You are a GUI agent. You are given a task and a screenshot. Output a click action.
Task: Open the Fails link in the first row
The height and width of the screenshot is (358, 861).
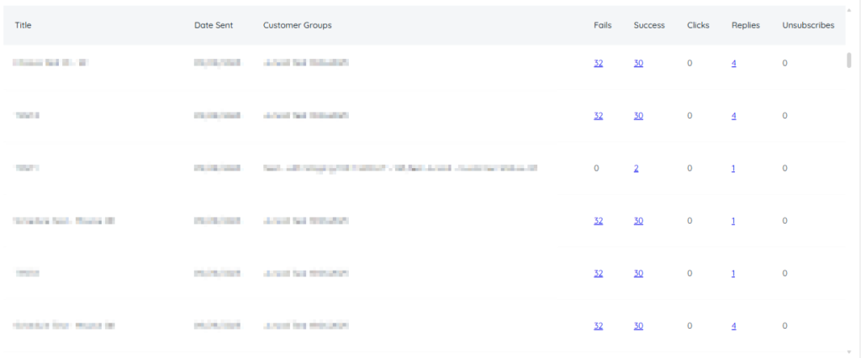(598, 63)
